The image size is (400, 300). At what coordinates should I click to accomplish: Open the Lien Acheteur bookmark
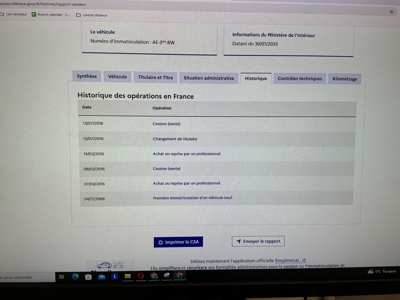14,14
